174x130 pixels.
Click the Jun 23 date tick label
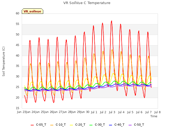[22, 112]
